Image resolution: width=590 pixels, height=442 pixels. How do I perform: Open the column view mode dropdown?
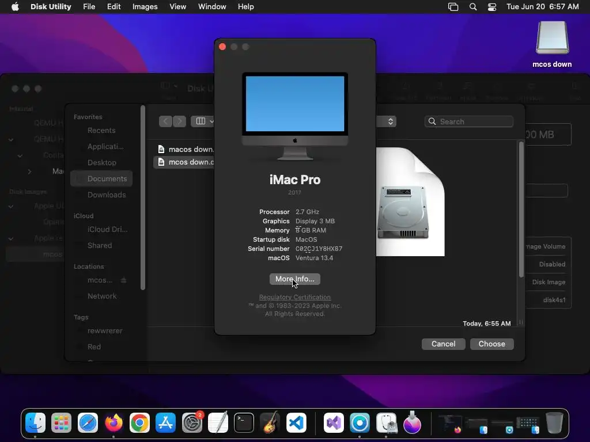pos(203,121)
